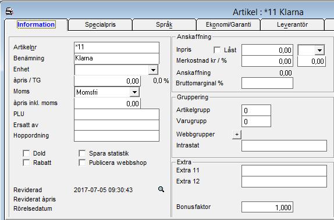Click the Merkostnad percent field
The height and width of the screenshot is (220, 334).
point(312,61)
